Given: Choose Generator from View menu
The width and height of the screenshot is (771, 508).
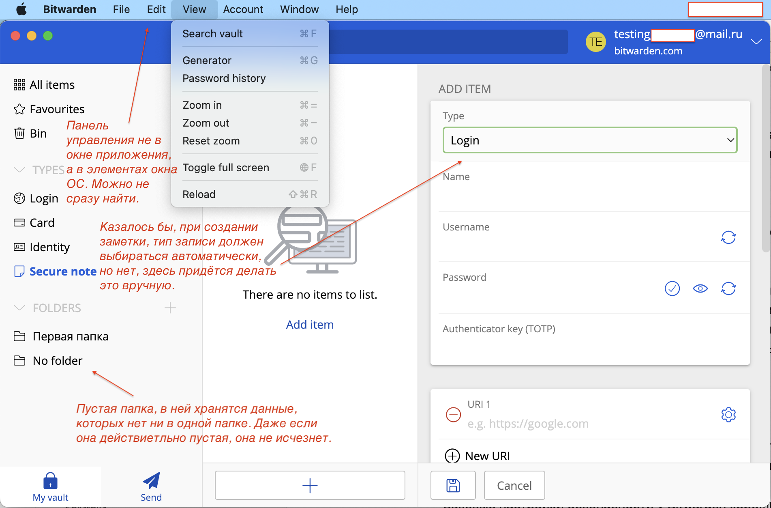Looking at the screenshot, I should 250,60.
